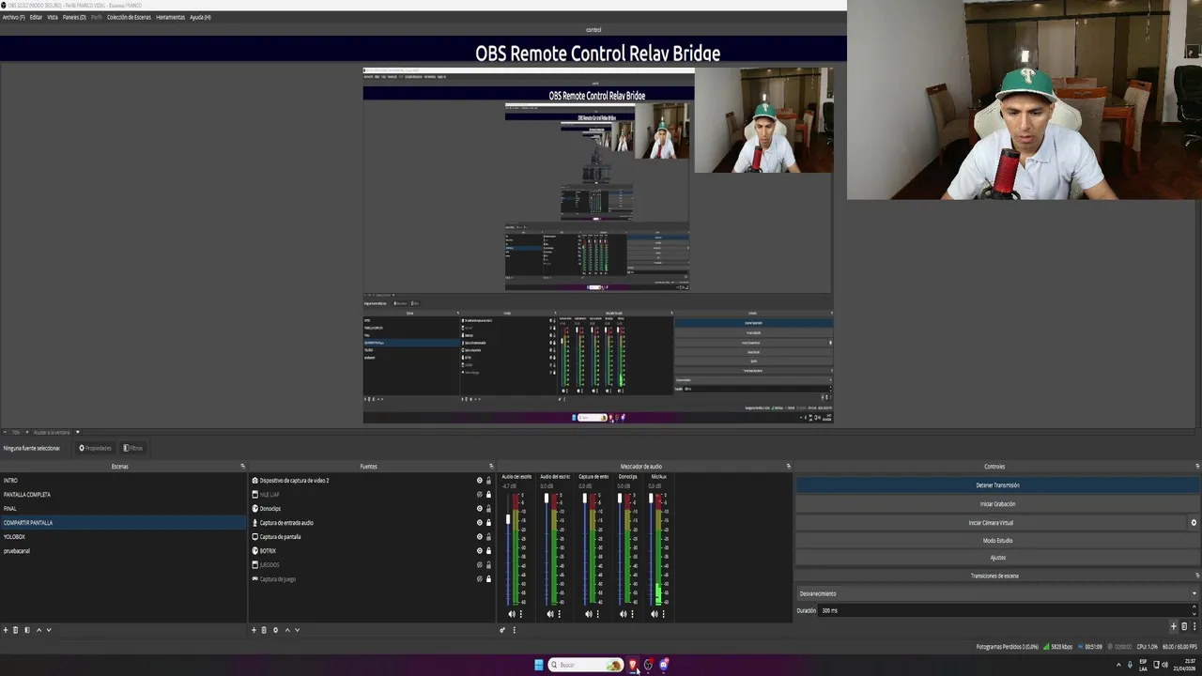Open virtual camera settings gear
Viewport: 1202px width, 676px height.
click(1194, 523)
